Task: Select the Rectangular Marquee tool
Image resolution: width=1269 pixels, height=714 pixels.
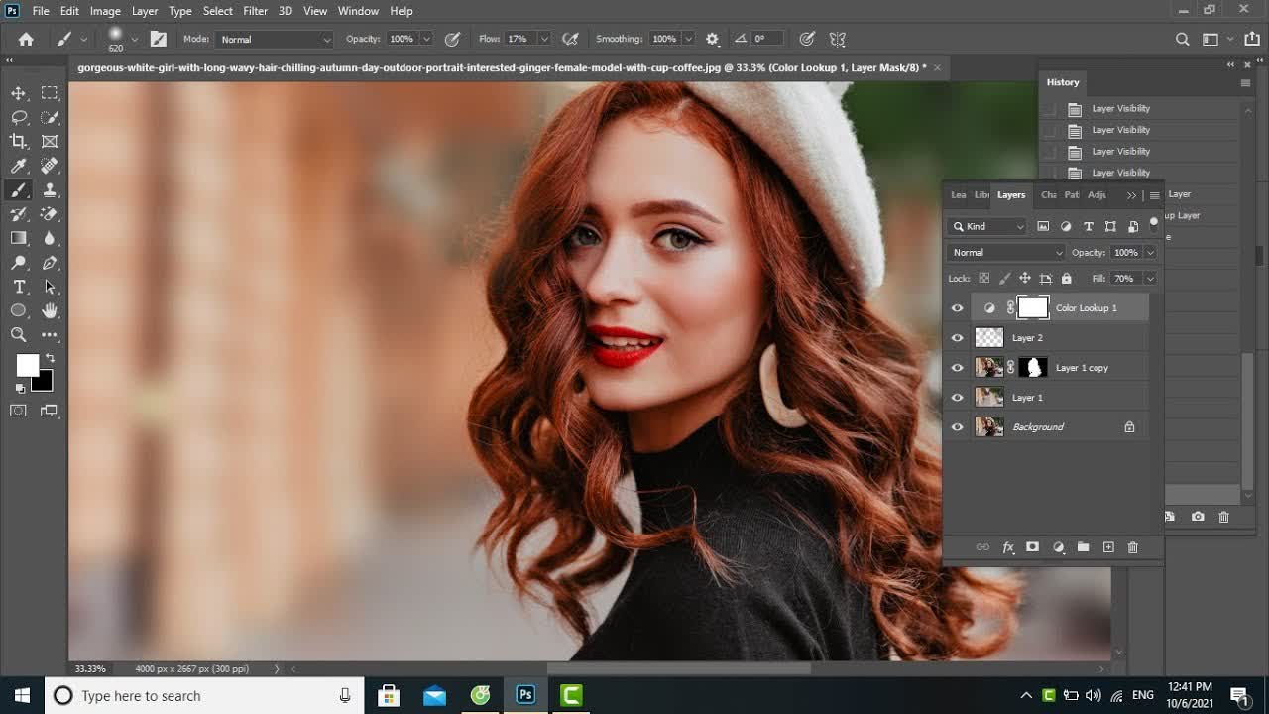Action: [x=50, y=93]
